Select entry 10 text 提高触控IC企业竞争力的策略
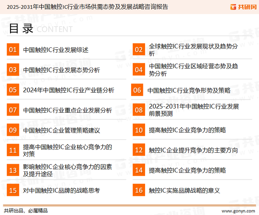 pyautogui.click(x=187, y=130)
